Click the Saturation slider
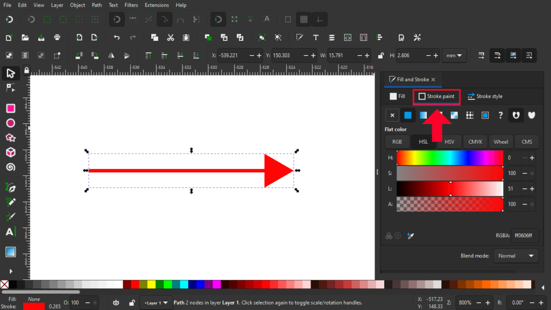Image resolution: width=551 pixels, height=310 pixels. [x=450, y=173]
